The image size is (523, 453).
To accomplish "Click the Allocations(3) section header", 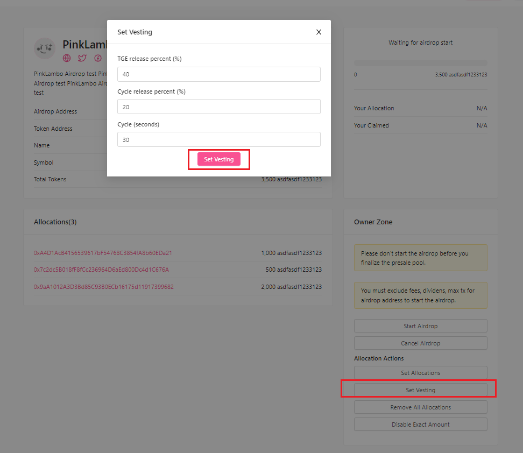I will pos(56,222).
